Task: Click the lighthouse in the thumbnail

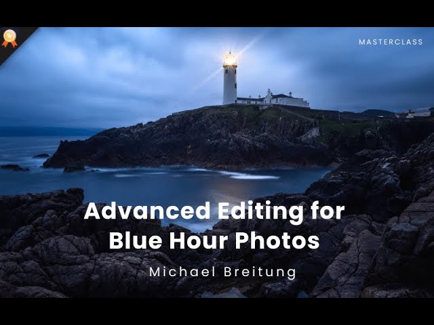Action: [x=230, y=78]
